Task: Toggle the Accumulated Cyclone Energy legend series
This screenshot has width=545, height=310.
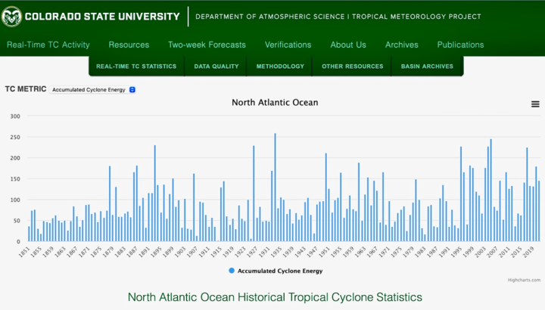Action: (279, 270)
